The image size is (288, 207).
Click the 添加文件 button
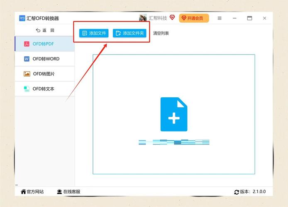pos(94,33)
